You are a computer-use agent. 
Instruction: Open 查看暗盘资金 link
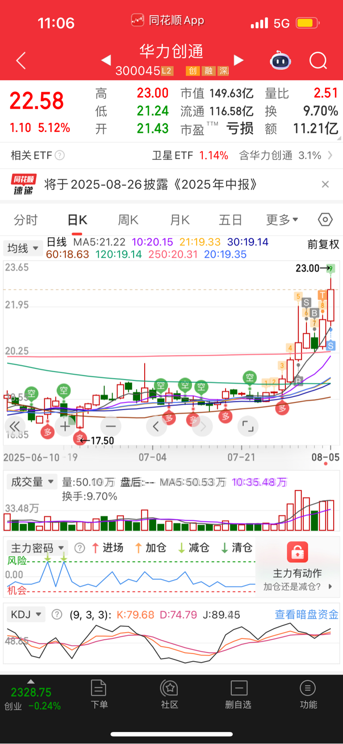click(306, 614)
